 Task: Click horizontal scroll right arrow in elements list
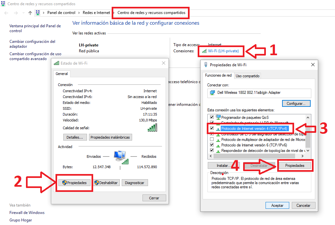[302, 156]
